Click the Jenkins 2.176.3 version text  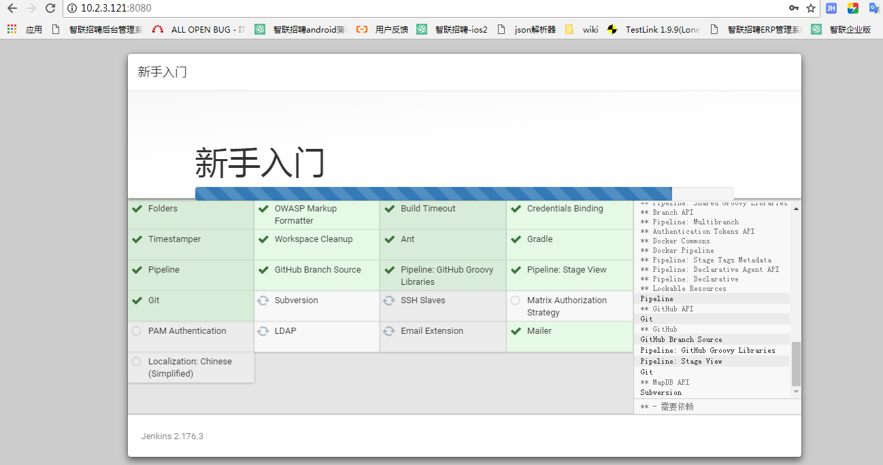pos(172,436)
